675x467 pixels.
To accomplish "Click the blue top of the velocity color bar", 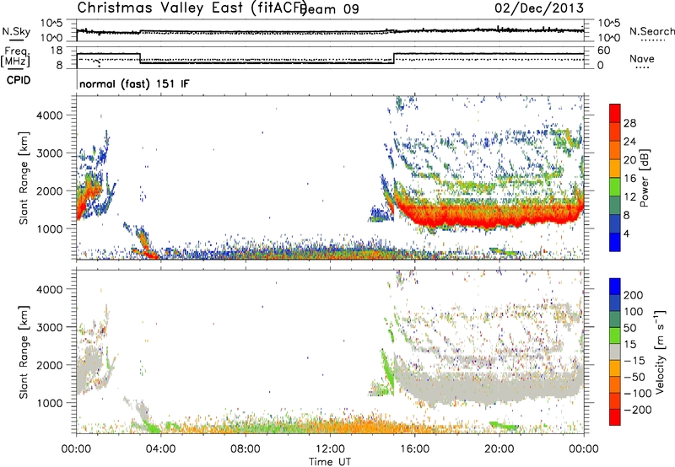I will pyautogui.click(x=615, y=287).
